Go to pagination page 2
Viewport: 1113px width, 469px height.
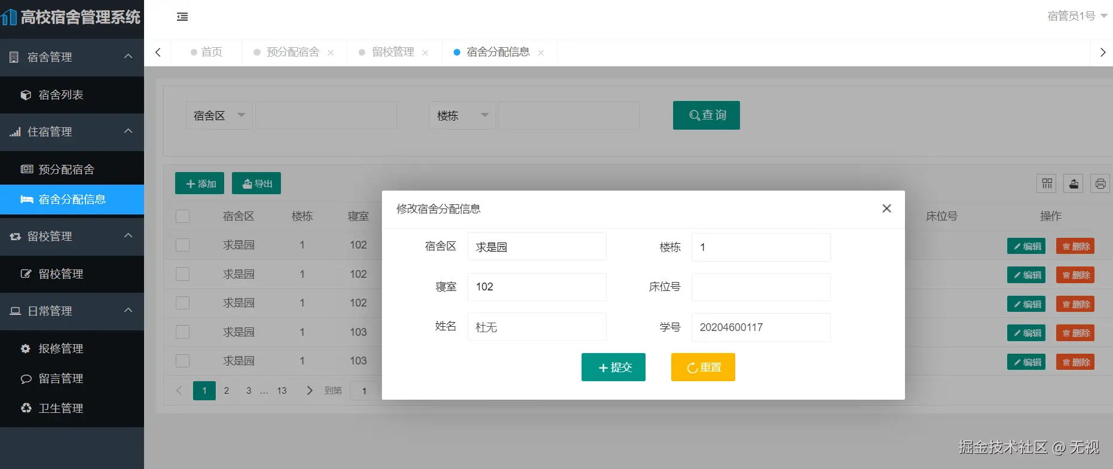227,391
